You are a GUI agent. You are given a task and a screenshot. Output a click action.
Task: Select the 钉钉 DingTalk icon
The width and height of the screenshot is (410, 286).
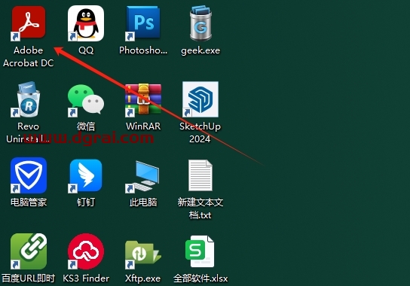pyautogui.click(x=86, y=175)
